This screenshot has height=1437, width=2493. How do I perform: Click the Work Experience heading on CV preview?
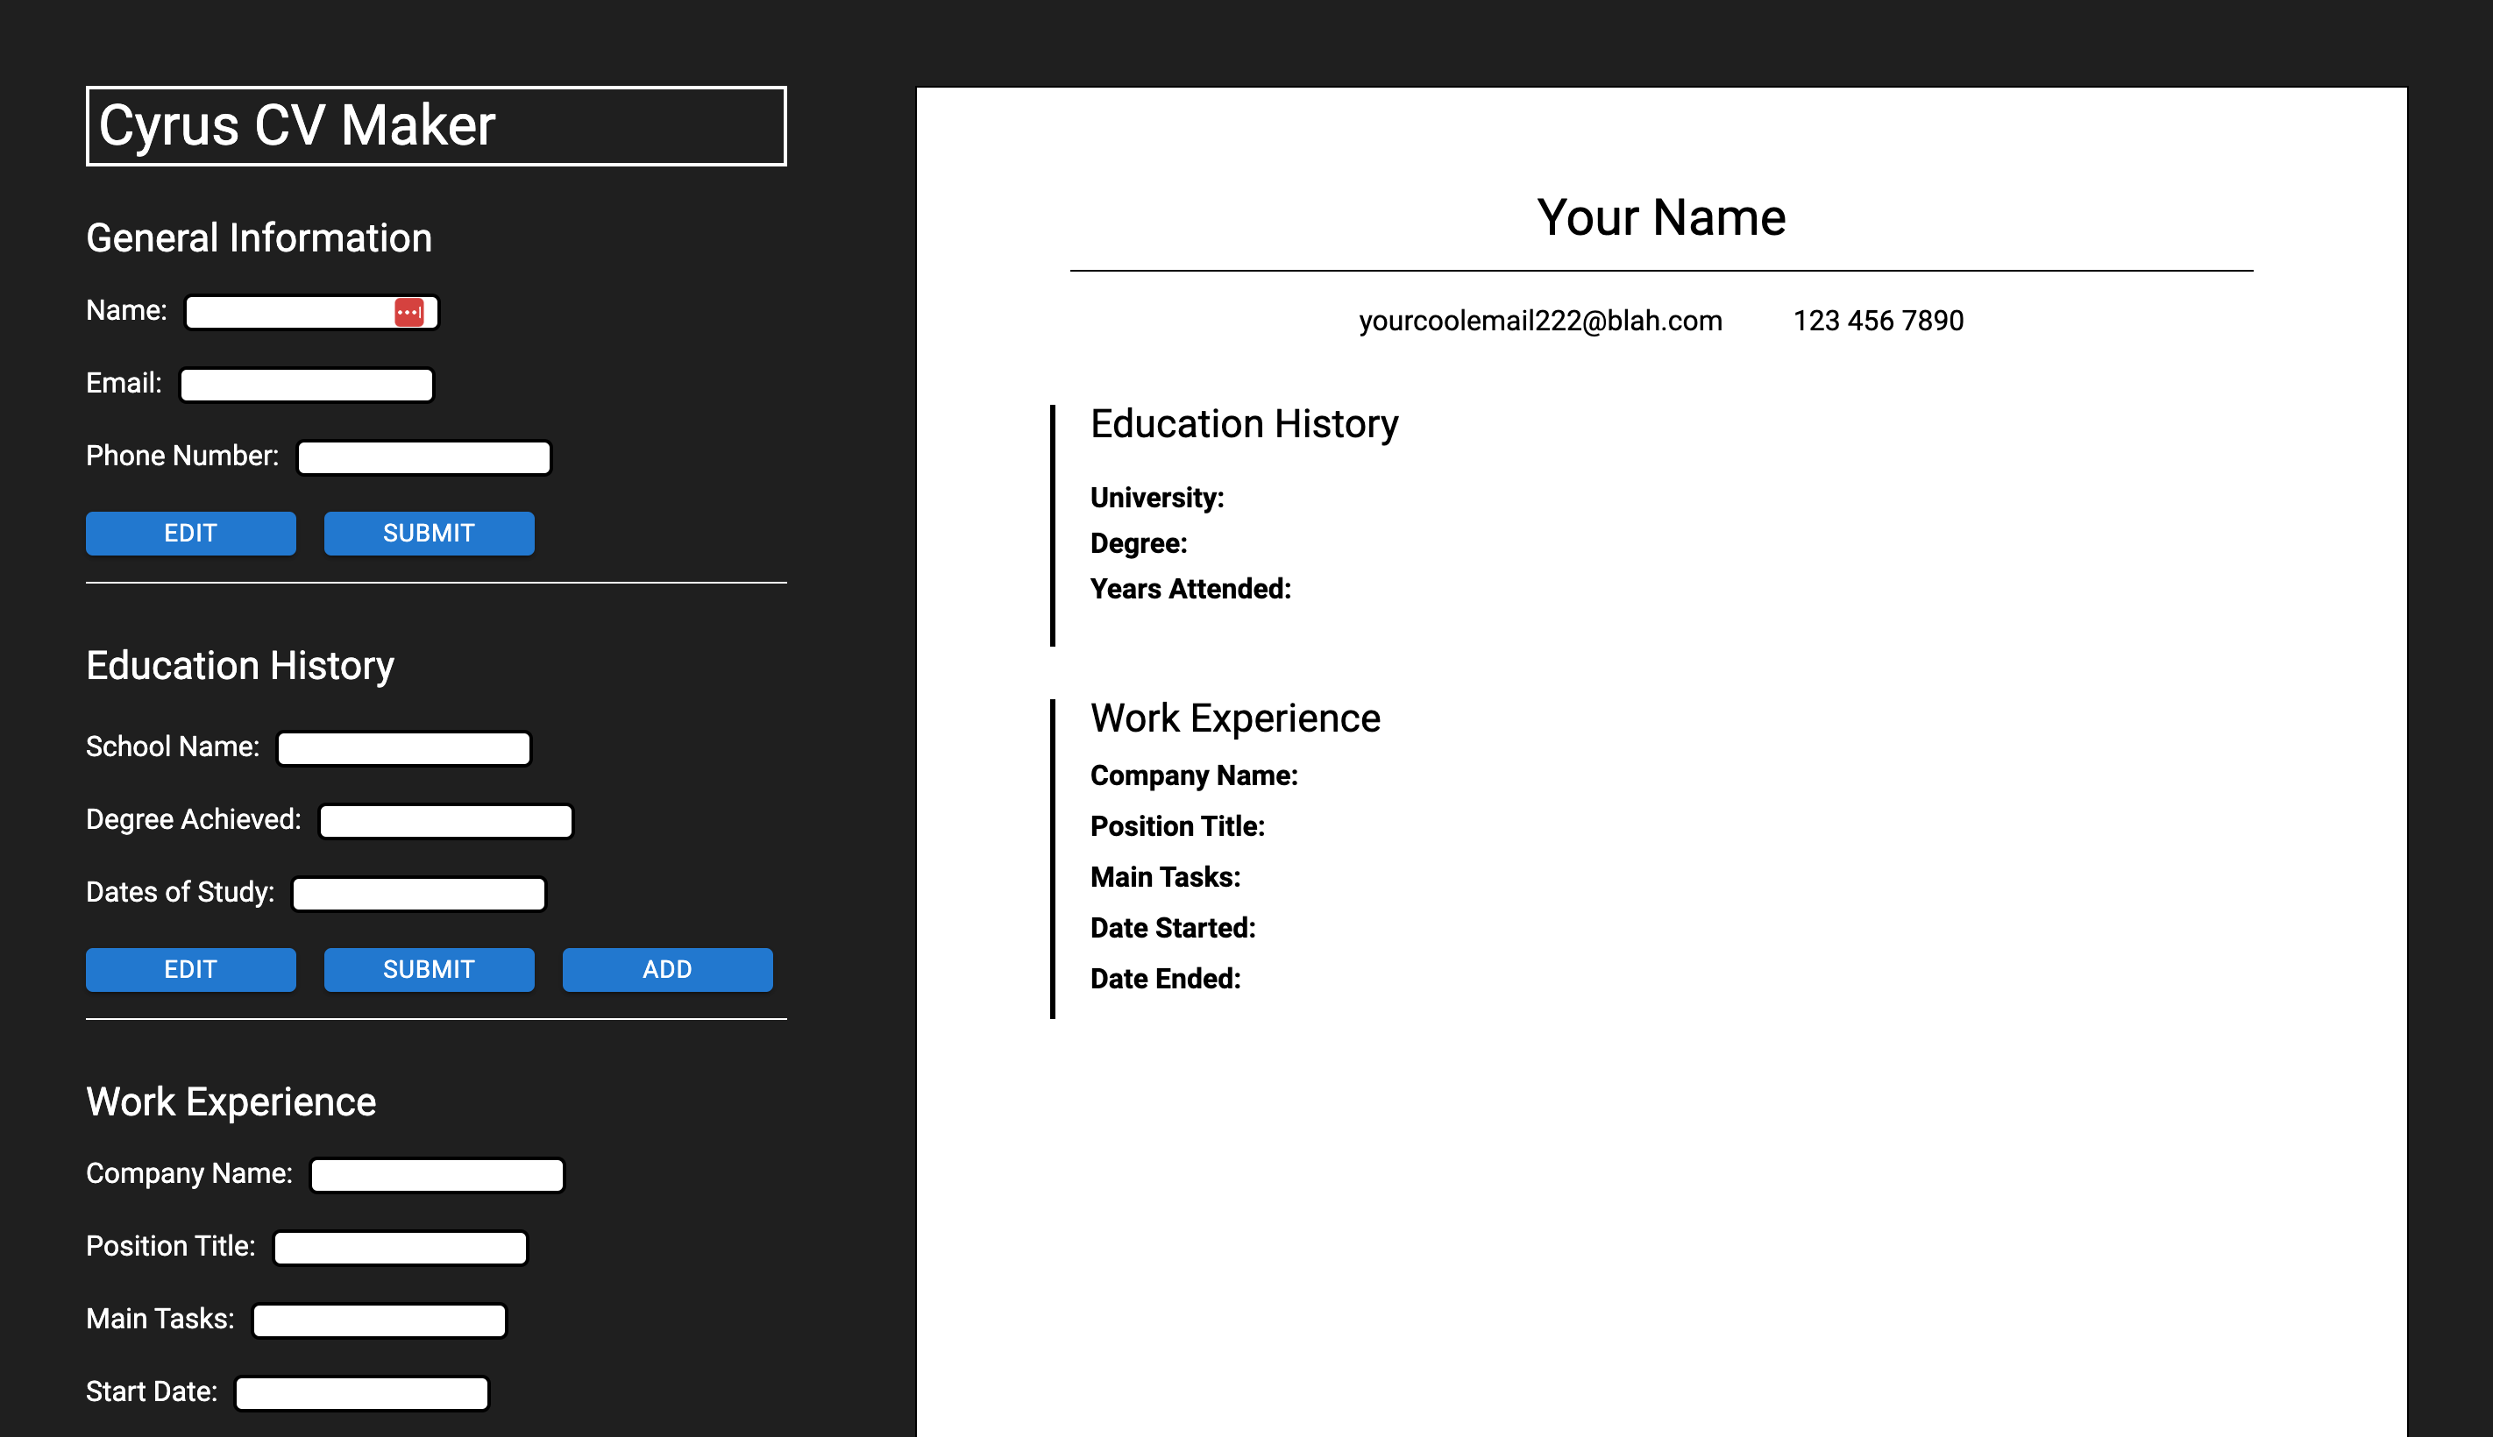coord(1235,718)
